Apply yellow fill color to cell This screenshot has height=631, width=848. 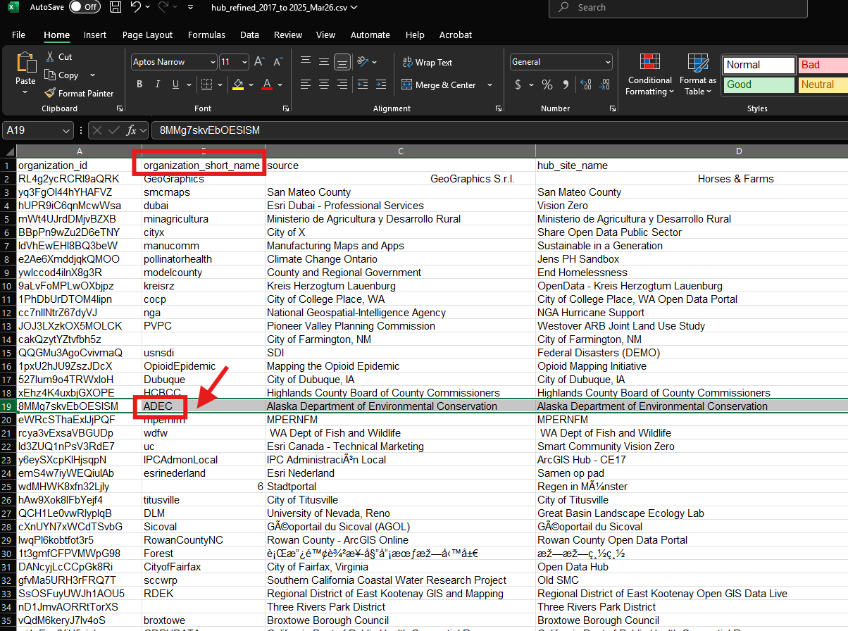[x=238, y=85]
